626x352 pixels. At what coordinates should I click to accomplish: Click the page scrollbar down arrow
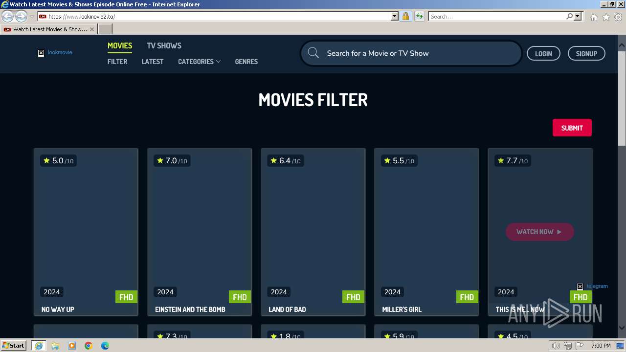point(622,328)
